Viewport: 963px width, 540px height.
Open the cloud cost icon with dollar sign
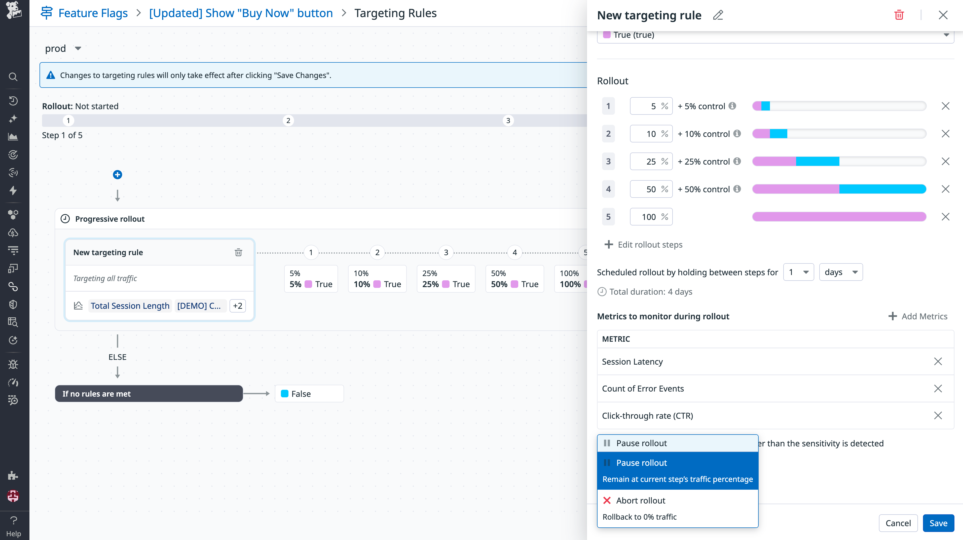(13, 233)
